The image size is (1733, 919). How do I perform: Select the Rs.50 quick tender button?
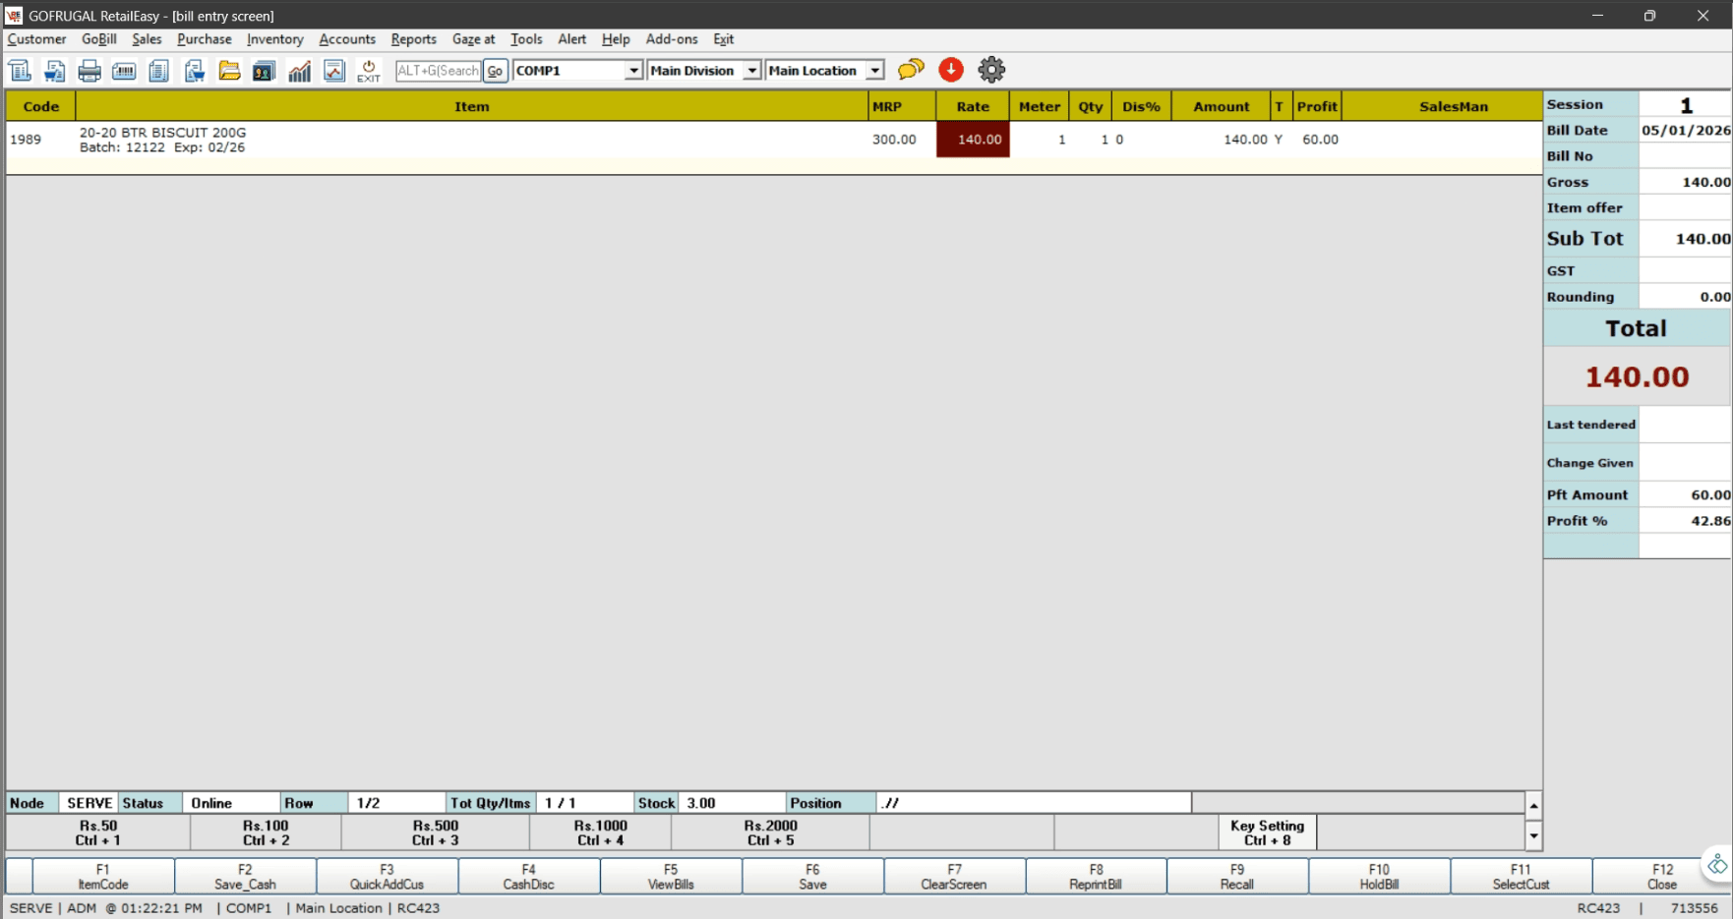(98, 833)
